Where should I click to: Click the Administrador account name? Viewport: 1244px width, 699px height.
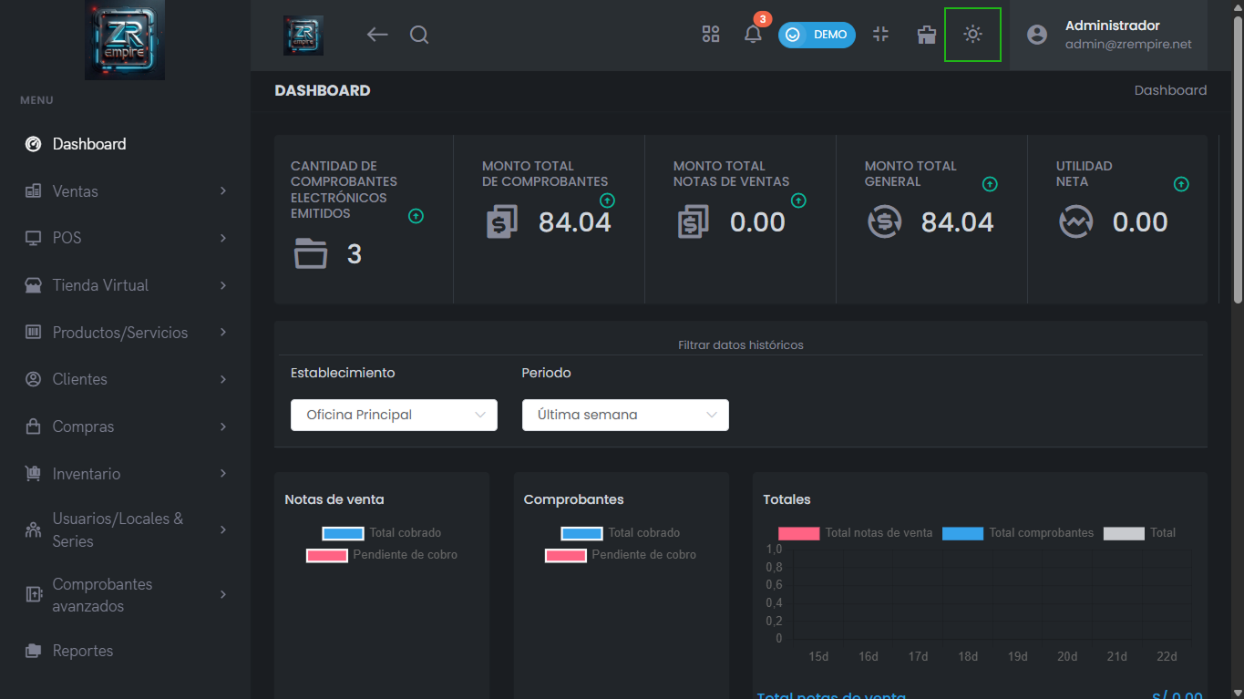click(1113, 26)
